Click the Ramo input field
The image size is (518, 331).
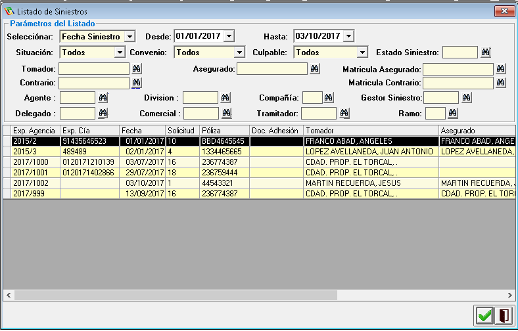pos(435,113)
